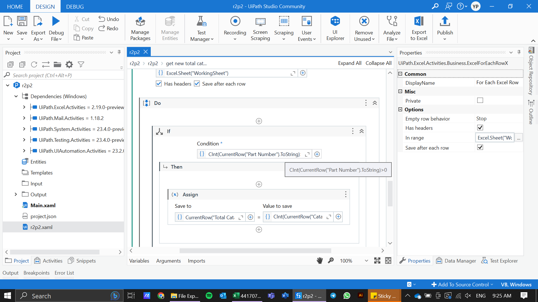This screenshot has height=302, width=538.
Task: Run Analyze File
Action: [x=392, y=29]
